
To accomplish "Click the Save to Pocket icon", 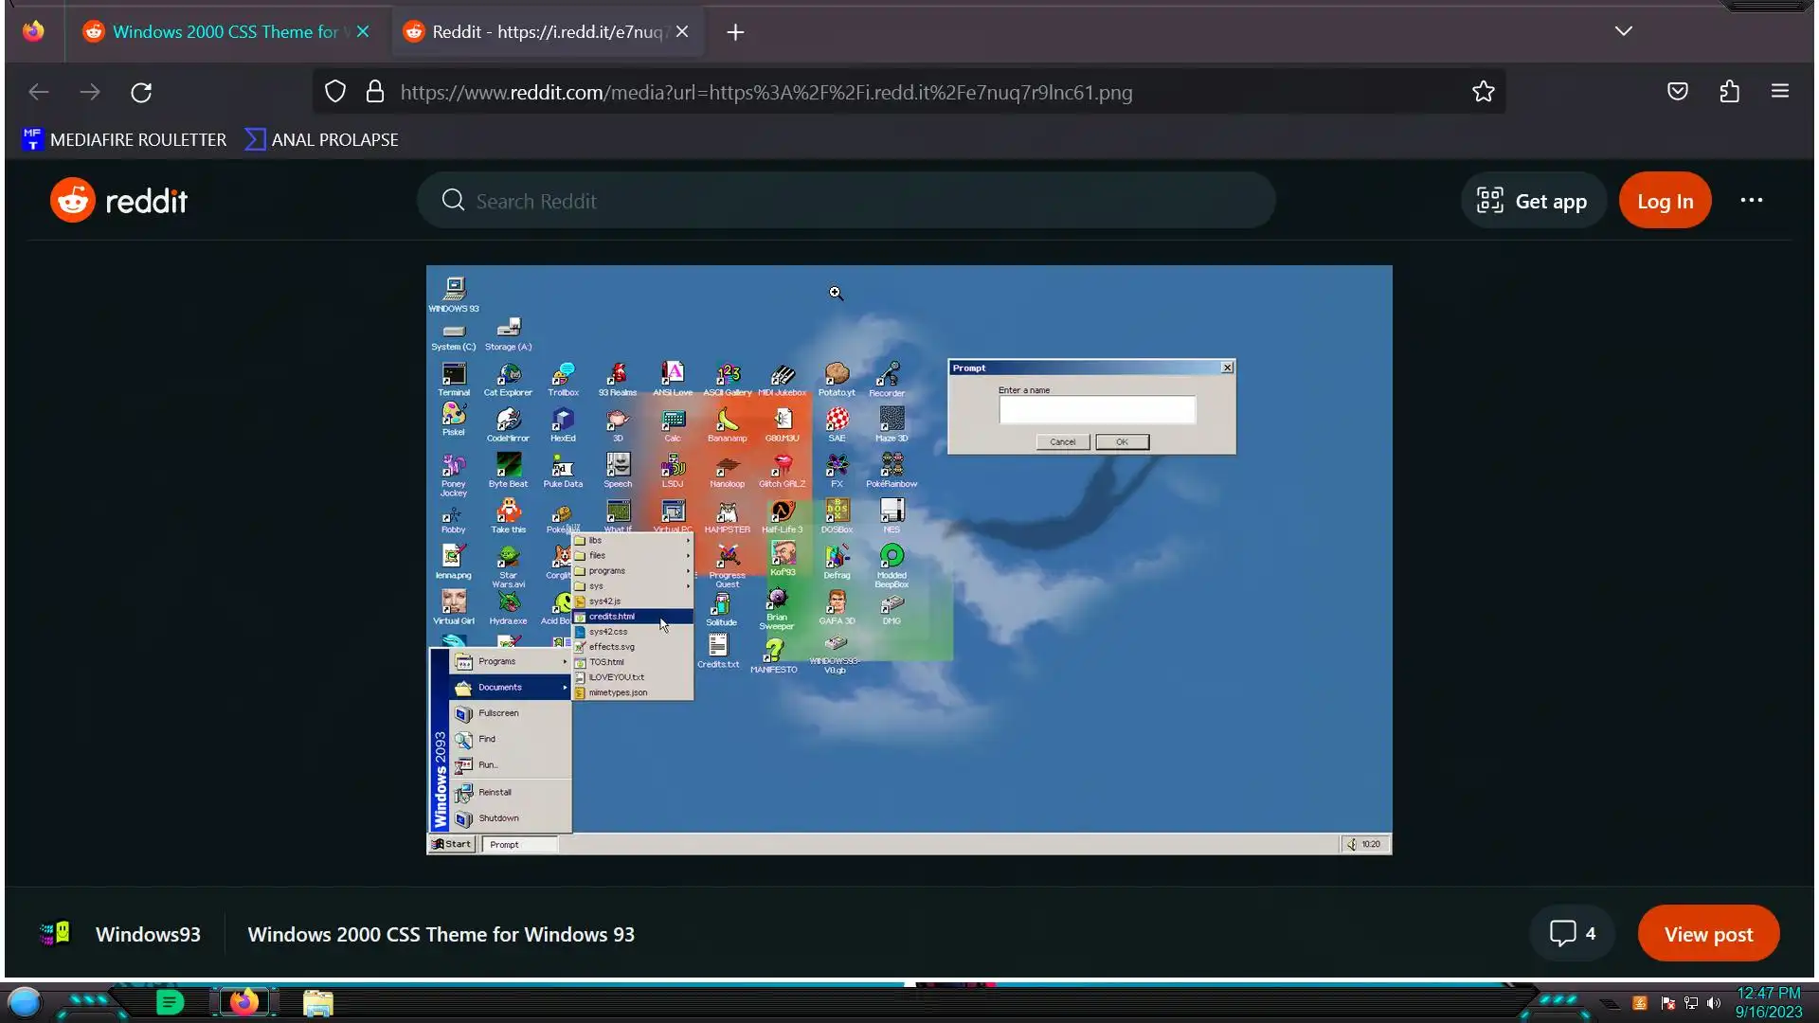I will pyautogui.click(x=1677, y=92).
